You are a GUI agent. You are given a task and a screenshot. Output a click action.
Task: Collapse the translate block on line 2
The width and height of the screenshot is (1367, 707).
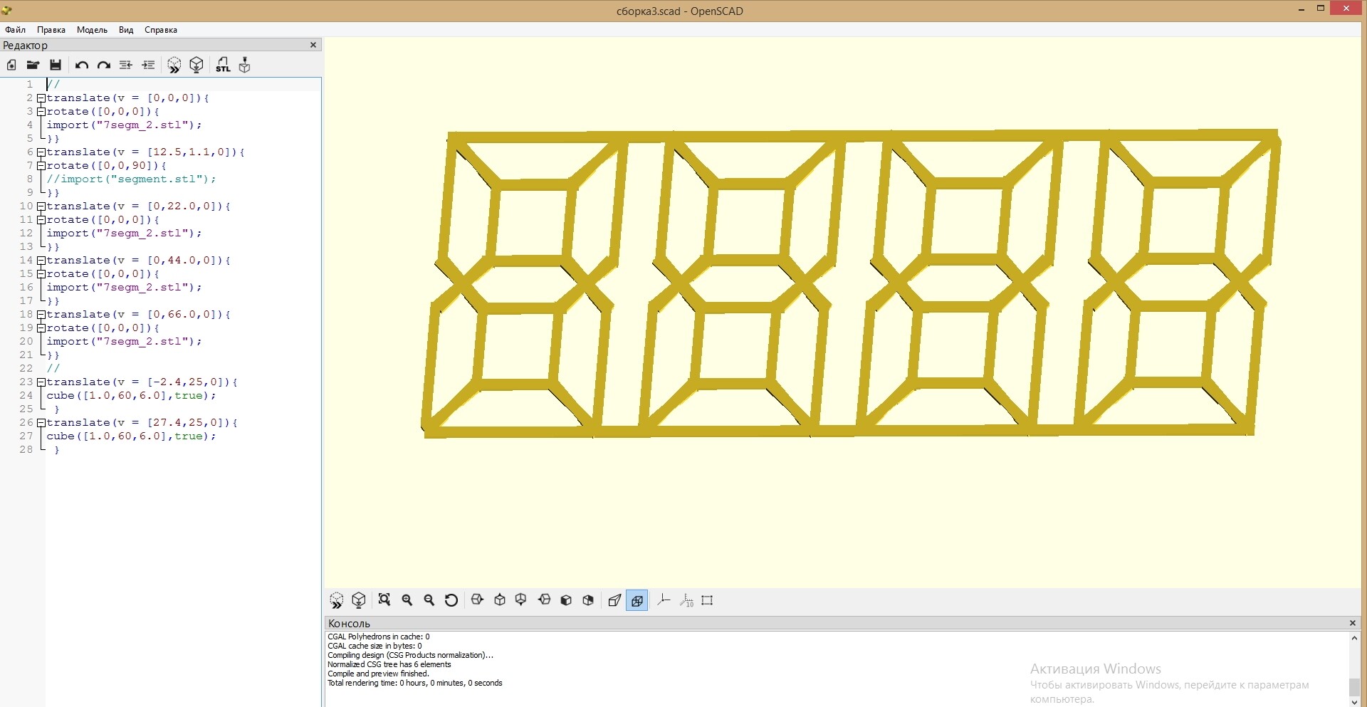[41, 98]
